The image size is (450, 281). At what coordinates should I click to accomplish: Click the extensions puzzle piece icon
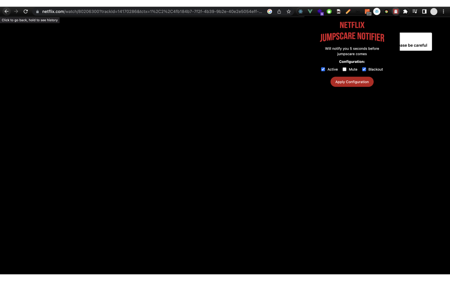[405, 11]
